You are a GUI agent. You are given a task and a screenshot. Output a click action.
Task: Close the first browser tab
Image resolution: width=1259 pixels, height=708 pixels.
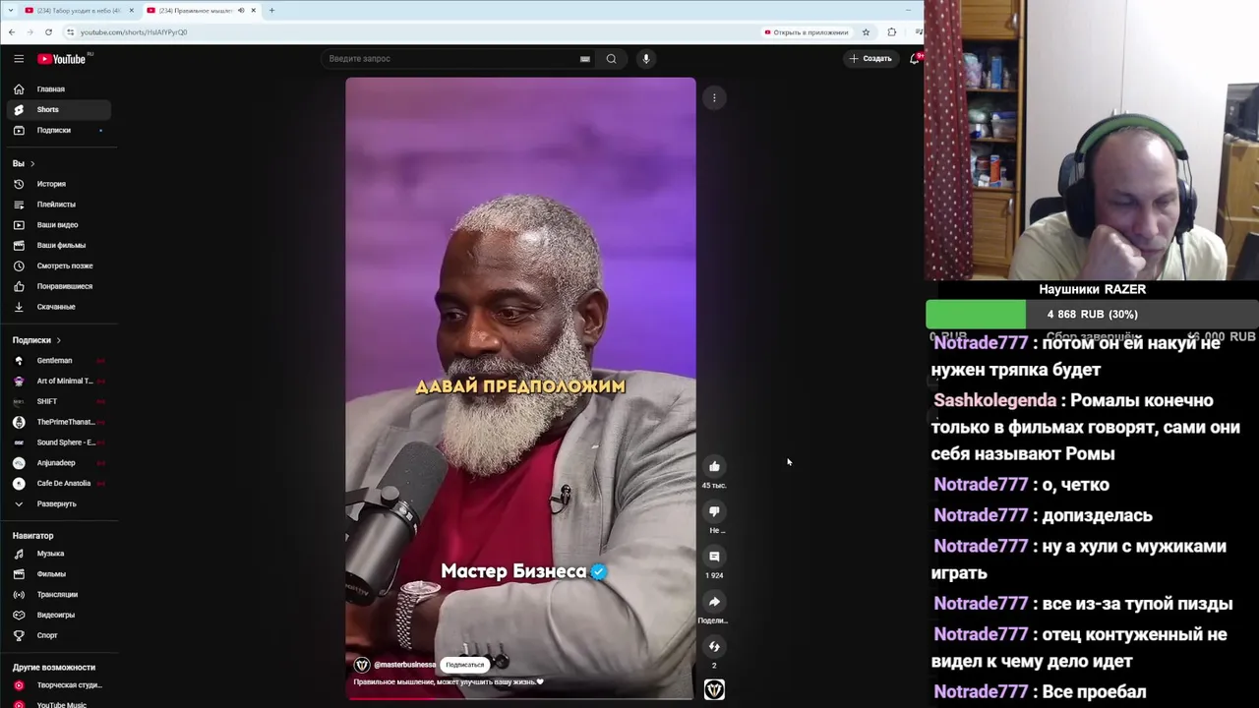(131, 11)
